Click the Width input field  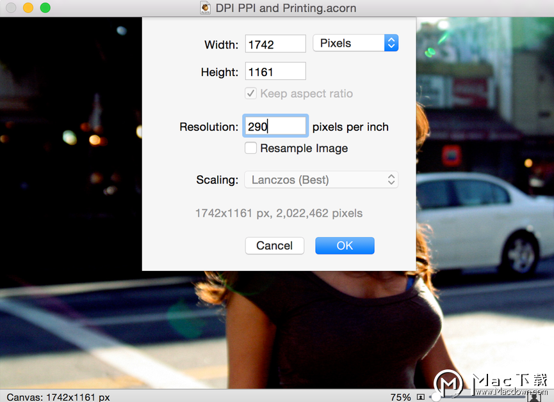click(275, 43)
